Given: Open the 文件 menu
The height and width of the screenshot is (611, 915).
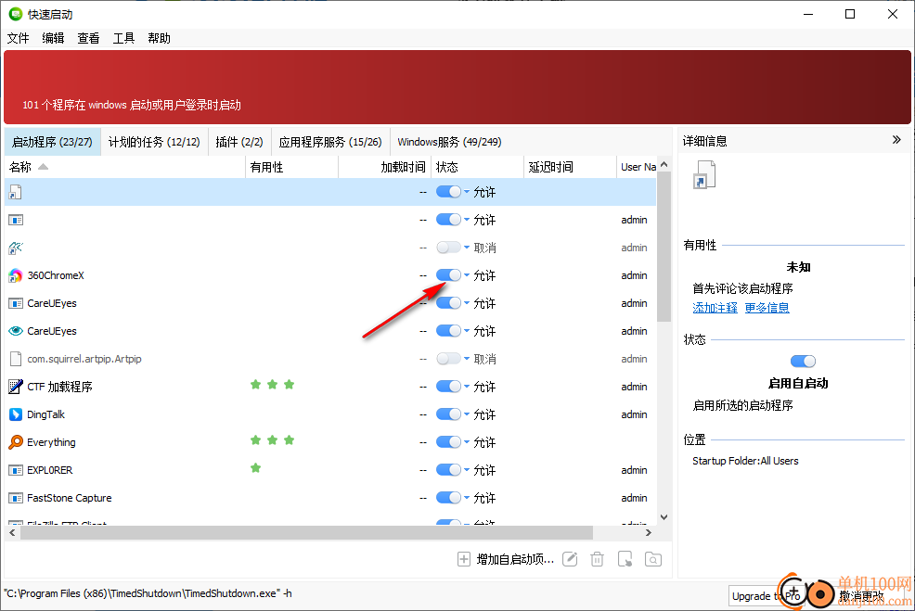Looking at the screenshot, I should 18,39.
